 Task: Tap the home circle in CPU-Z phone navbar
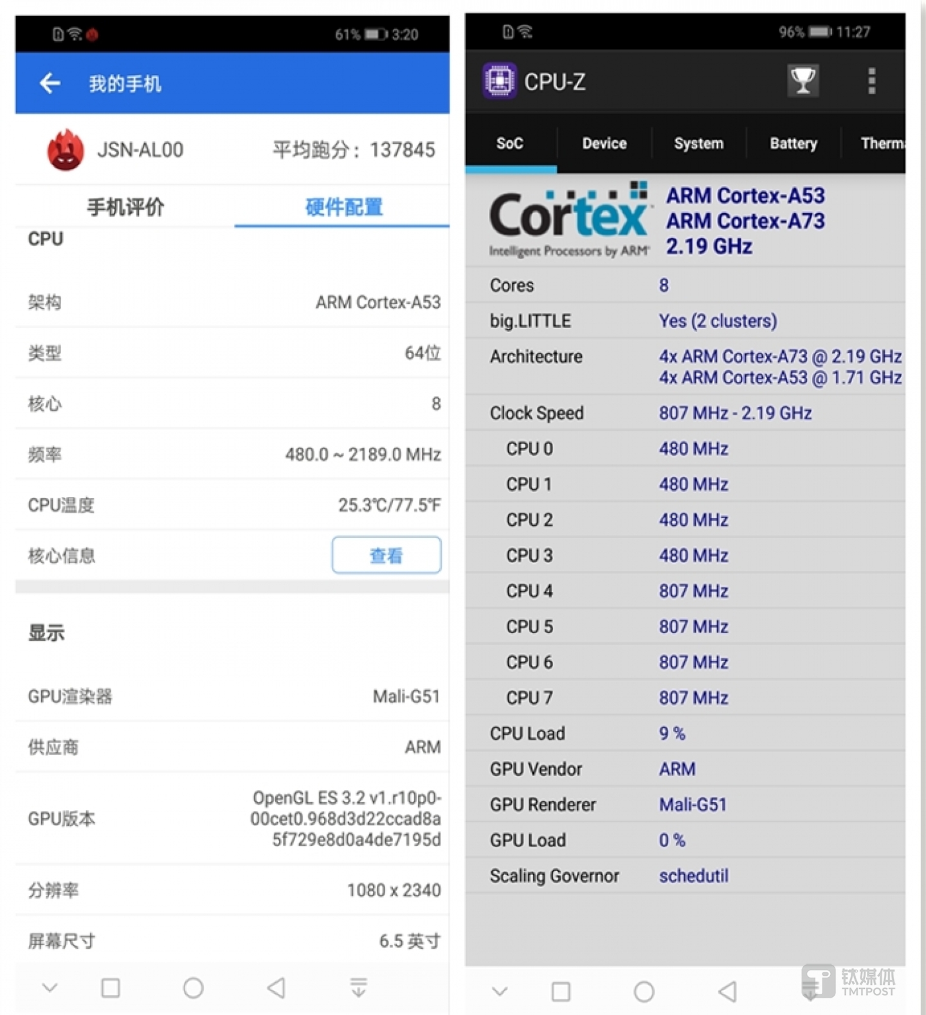click(644, 991)
